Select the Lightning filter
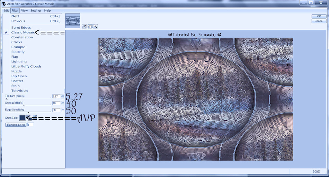This screenshot has height=177, width=329. [34, 61]
